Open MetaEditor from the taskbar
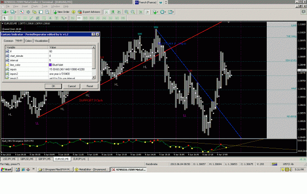 pos(92,170)
